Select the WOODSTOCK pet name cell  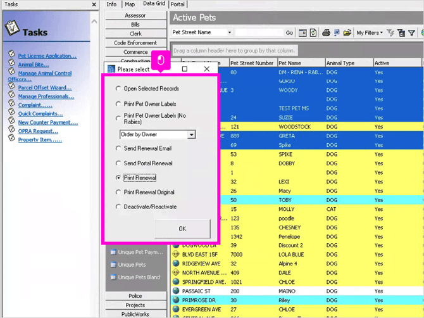tap(301, 127)
